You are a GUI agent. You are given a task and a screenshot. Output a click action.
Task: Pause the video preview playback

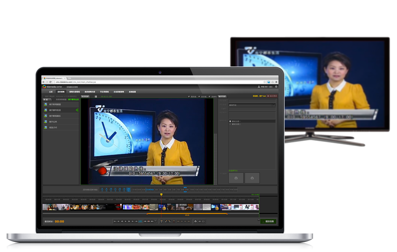click(x=96, y=96)
